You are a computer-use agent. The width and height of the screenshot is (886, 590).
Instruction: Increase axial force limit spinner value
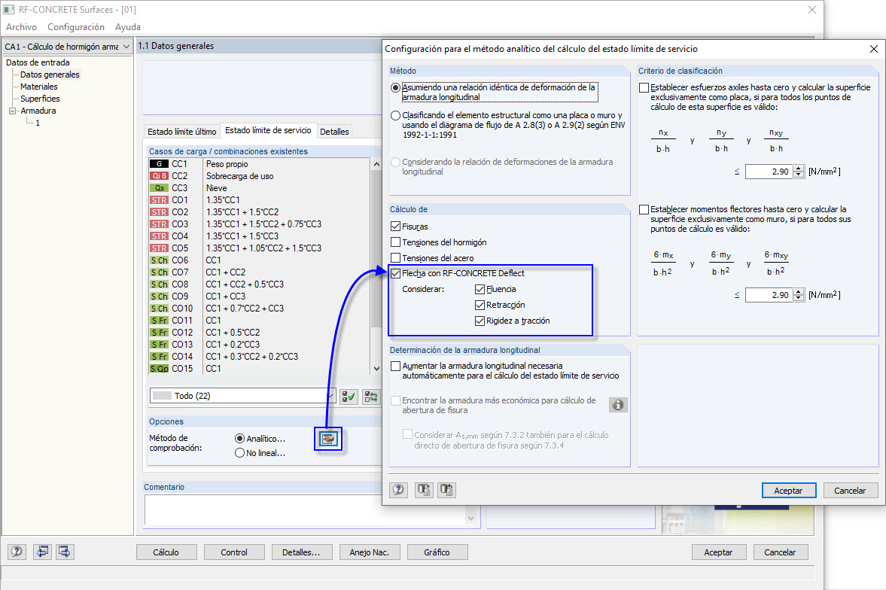(x=798, y=169)
